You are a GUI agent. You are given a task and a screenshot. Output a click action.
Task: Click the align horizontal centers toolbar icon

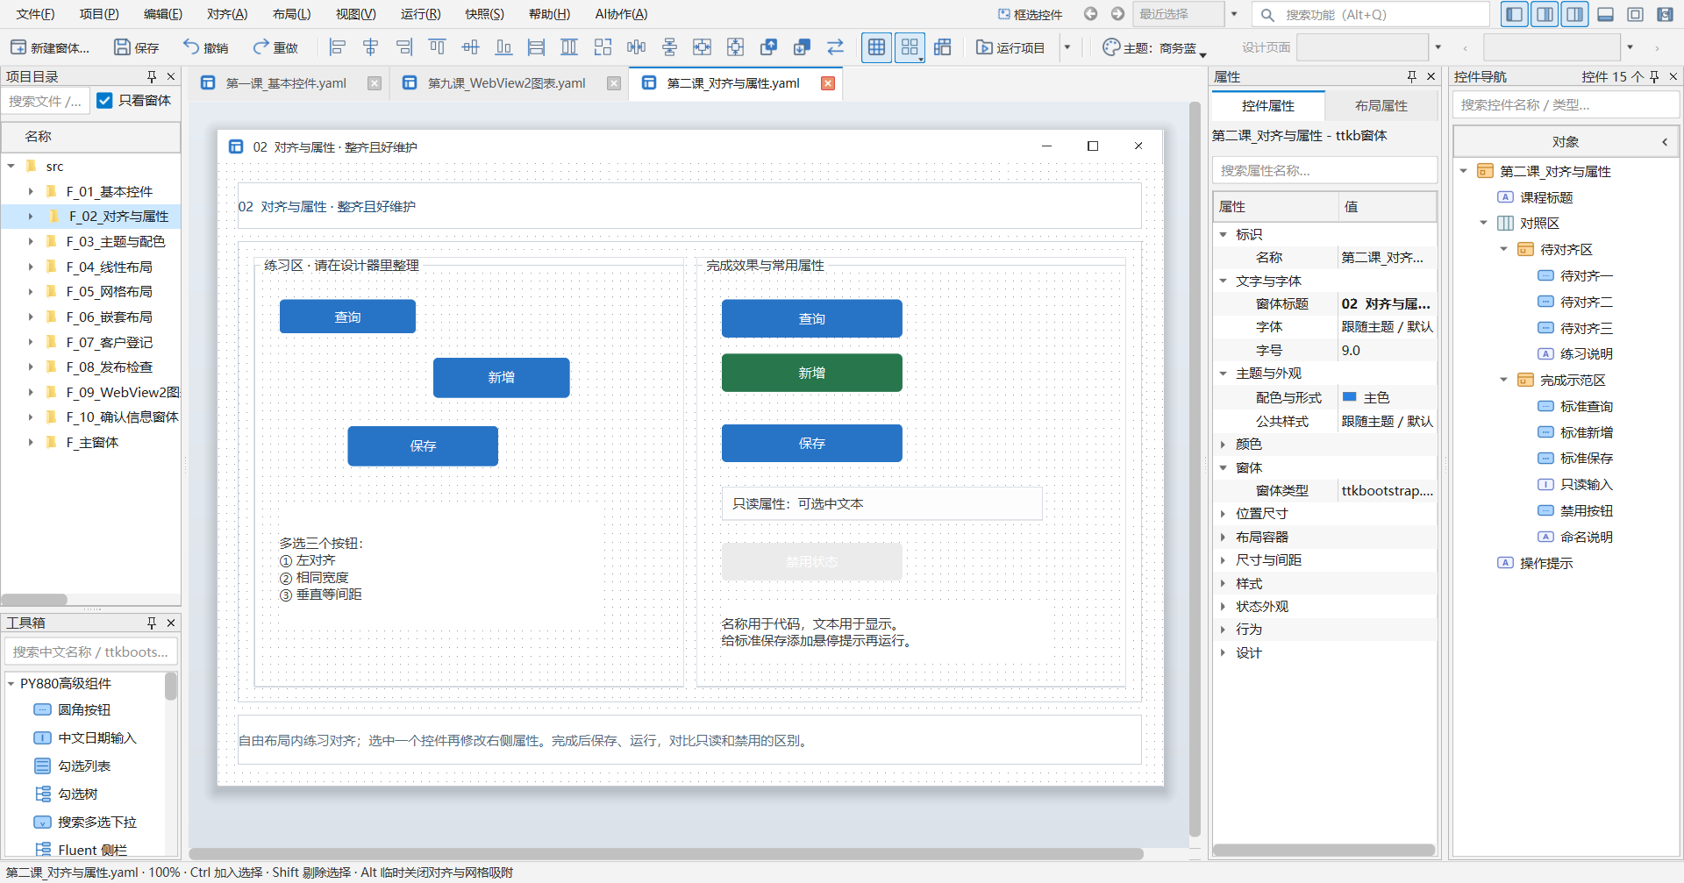371,47
